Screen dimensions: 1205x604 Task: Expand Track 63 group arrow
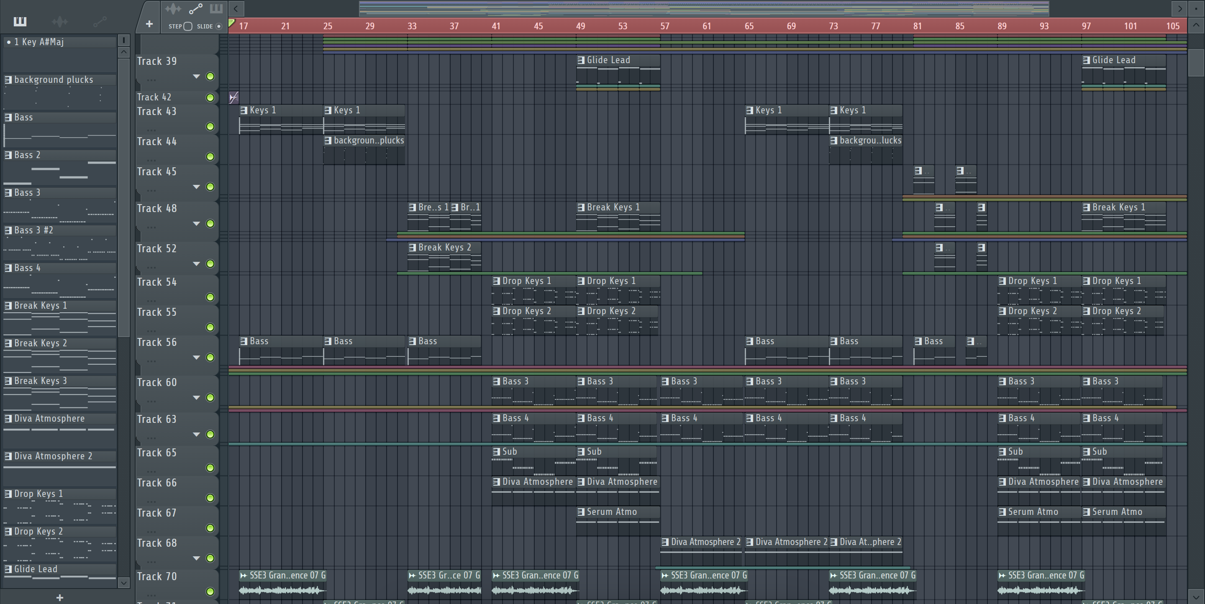point(197,435)
